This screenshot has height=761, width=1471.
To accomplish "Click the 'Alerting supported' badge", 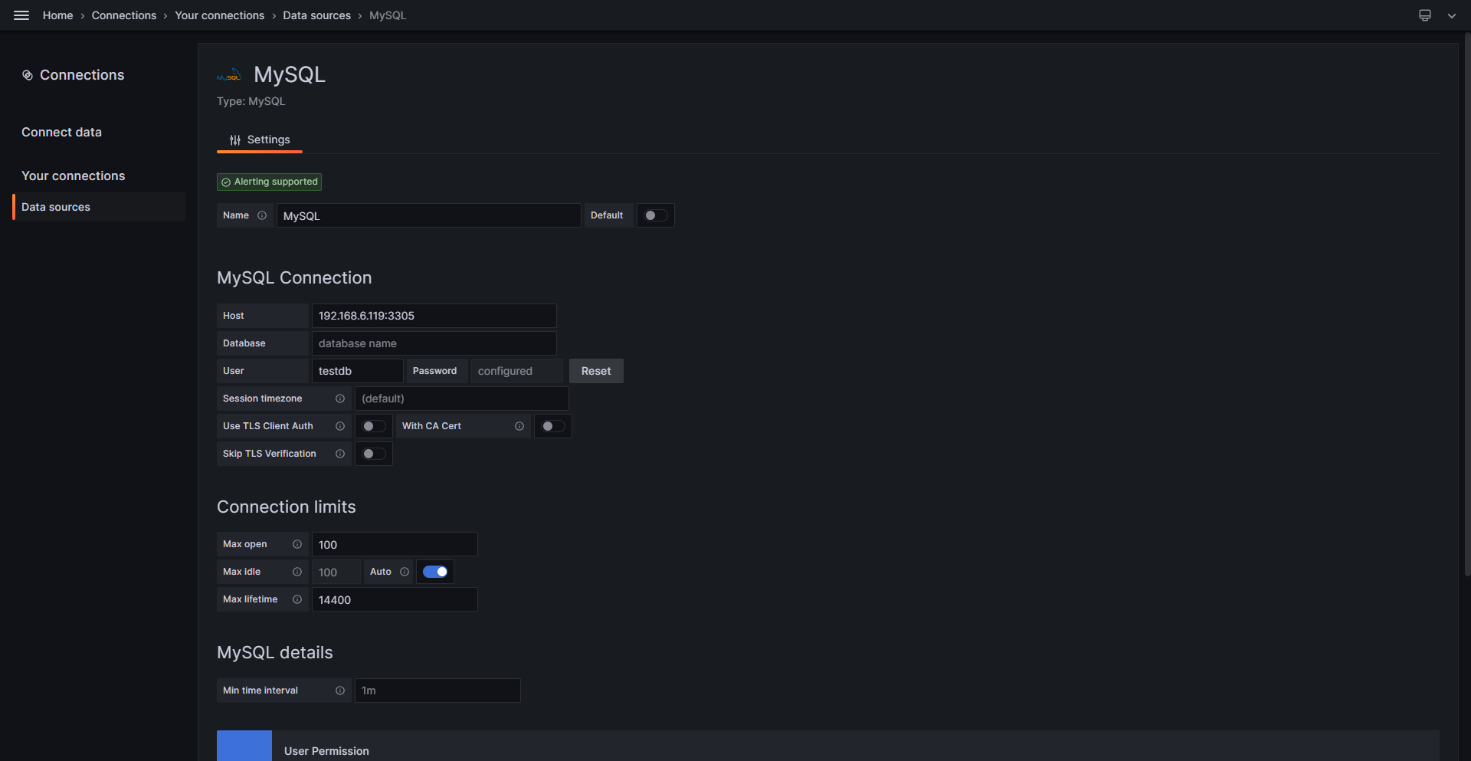I will [x=270, y=182].
